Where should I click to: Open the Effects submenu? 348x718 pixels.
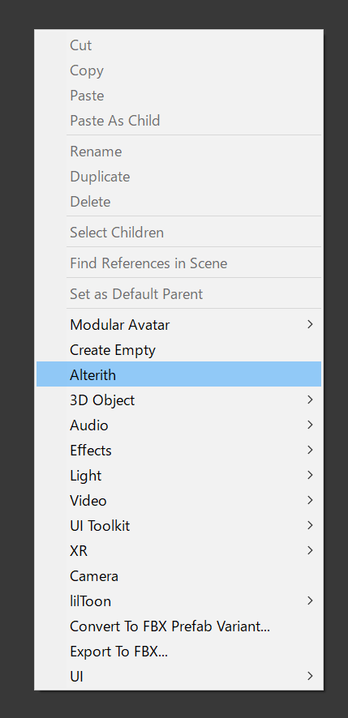(178, 450)
